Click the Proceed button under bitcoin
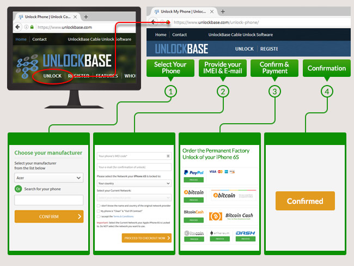 click(x=194, y=200)
